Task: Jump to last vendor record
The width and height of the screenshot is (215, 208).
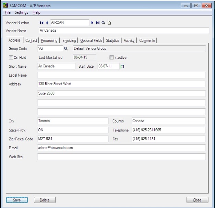Action: 98,23
